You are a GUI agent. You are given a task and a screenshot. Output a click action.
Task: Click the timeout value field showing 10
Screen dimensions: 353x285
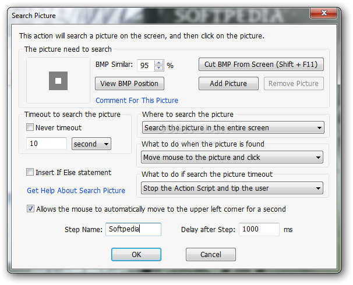click(47, 144)
